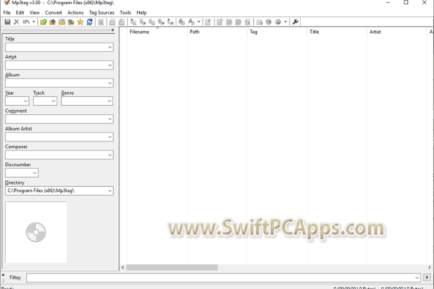Click the album cover art placeholder
The width and height of the screenshot is (434, 289).
tap(36, 232)
